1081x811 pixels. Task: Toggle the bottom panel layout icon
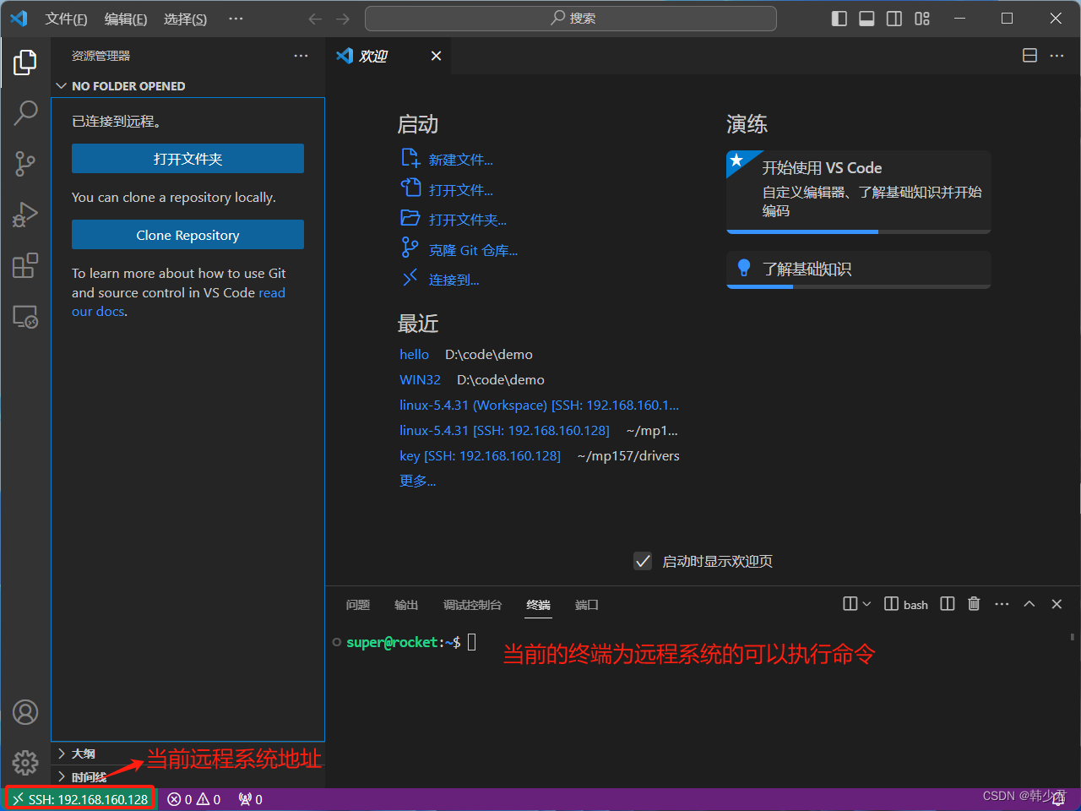coord(866,19)
